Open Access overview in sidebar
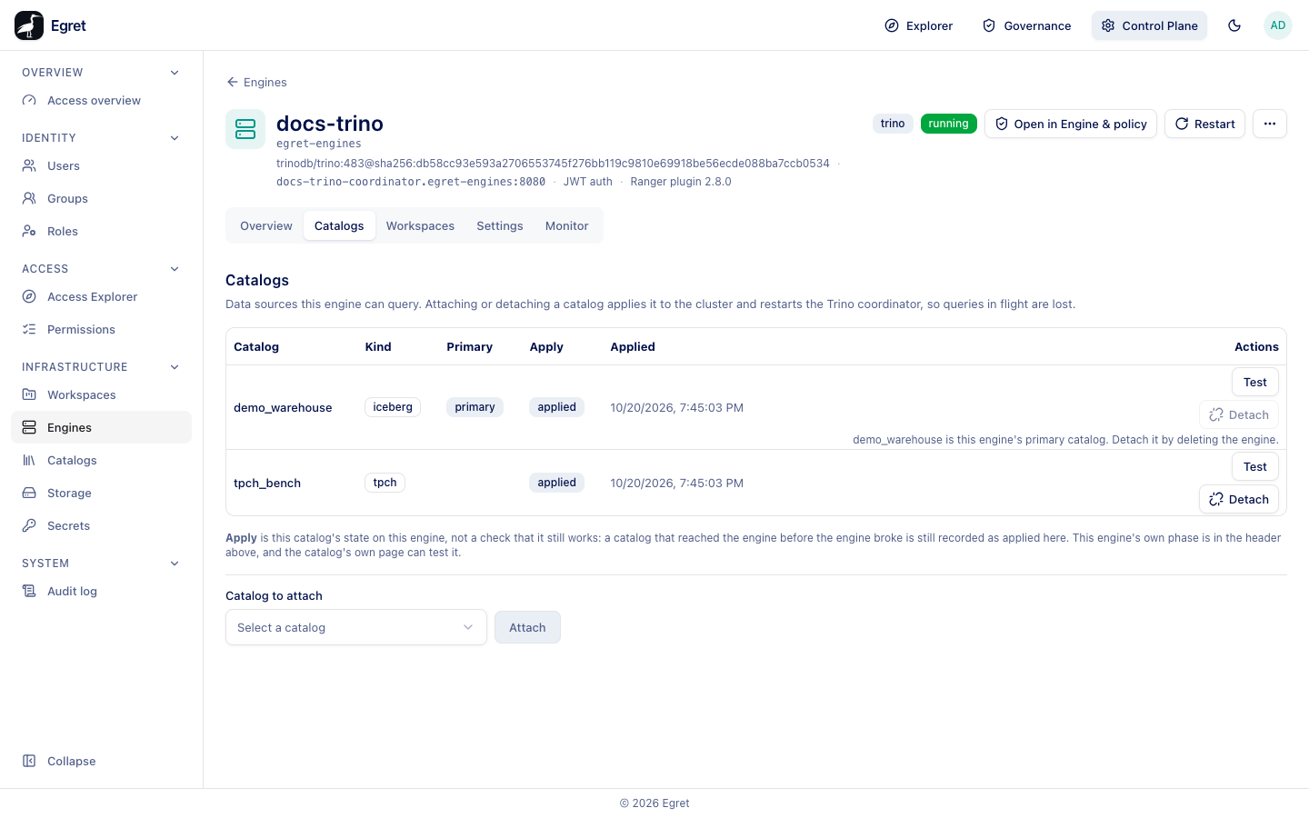Screen dimensions: 1309x818 coord(101,101)
